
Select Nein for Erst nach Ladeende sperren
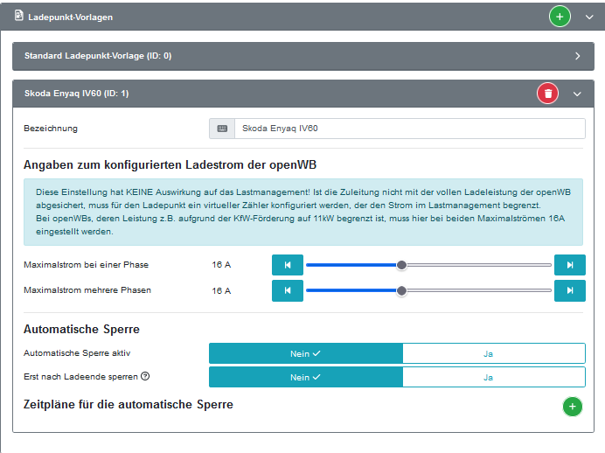click(306, 377)
